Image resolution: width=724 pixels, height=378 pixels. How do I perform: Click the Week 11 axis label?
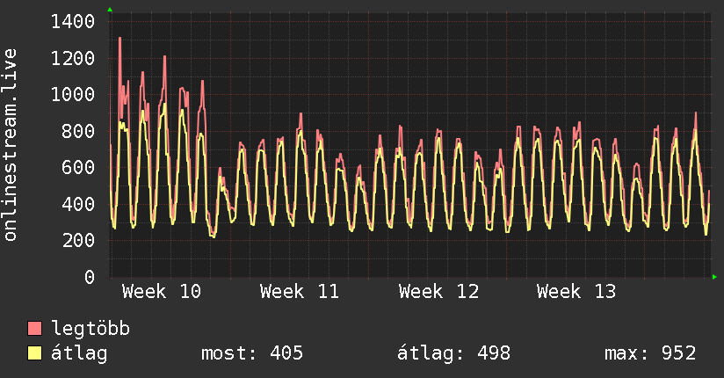[300, 292]
